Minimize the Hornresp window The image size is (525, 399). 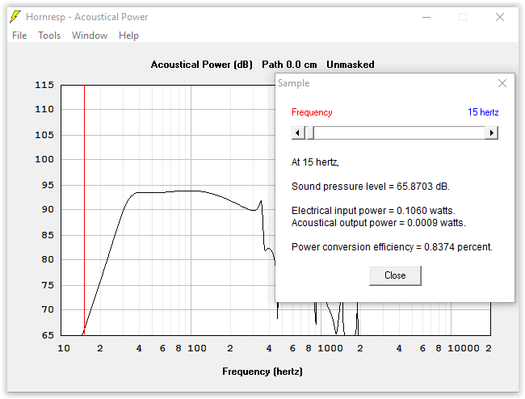point(426,17)
